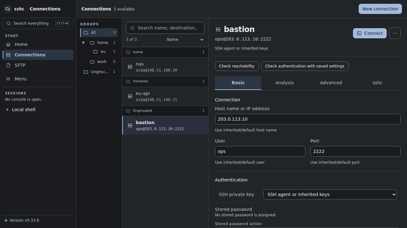This screenshot has height=228, width=407.
Task: Click the Connections server icon in sidebar
Action: click(8, 55)
